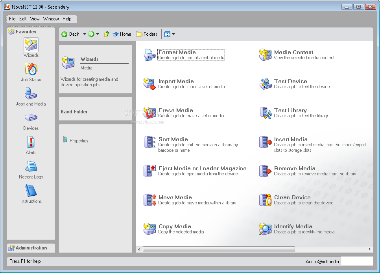Click the Identify Media title text
This screenshot has height=273, width=380.
tap(293, 226)
